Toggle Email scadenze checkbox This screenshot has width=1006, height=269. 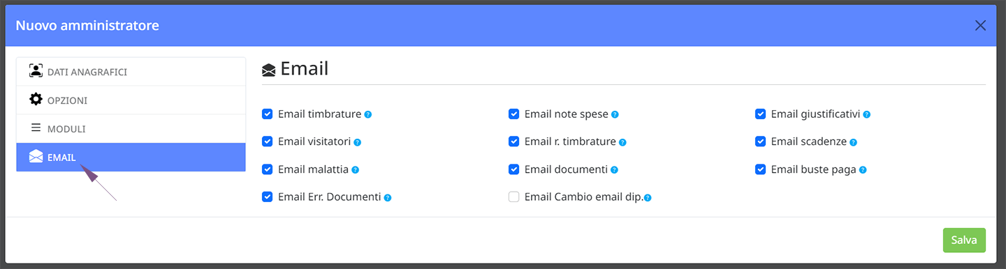(x=761, y=141)
